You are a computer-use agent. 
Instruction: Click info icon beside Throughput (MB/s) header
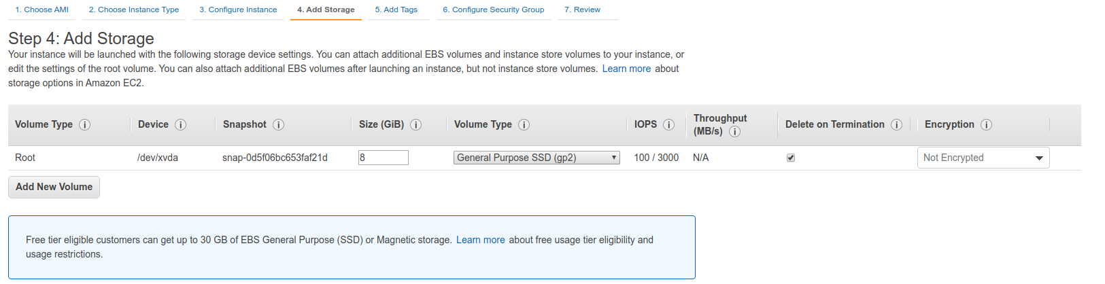735,132
